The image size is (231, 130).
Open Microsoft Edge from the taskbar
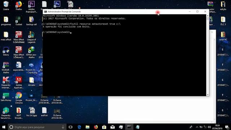coord(79,127)
